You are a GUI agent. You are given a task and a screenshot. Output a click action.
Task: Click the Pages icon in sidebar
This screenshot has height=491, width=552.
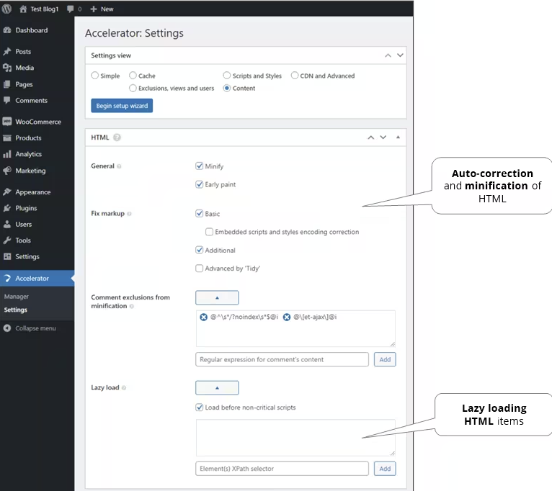point(7,84)
